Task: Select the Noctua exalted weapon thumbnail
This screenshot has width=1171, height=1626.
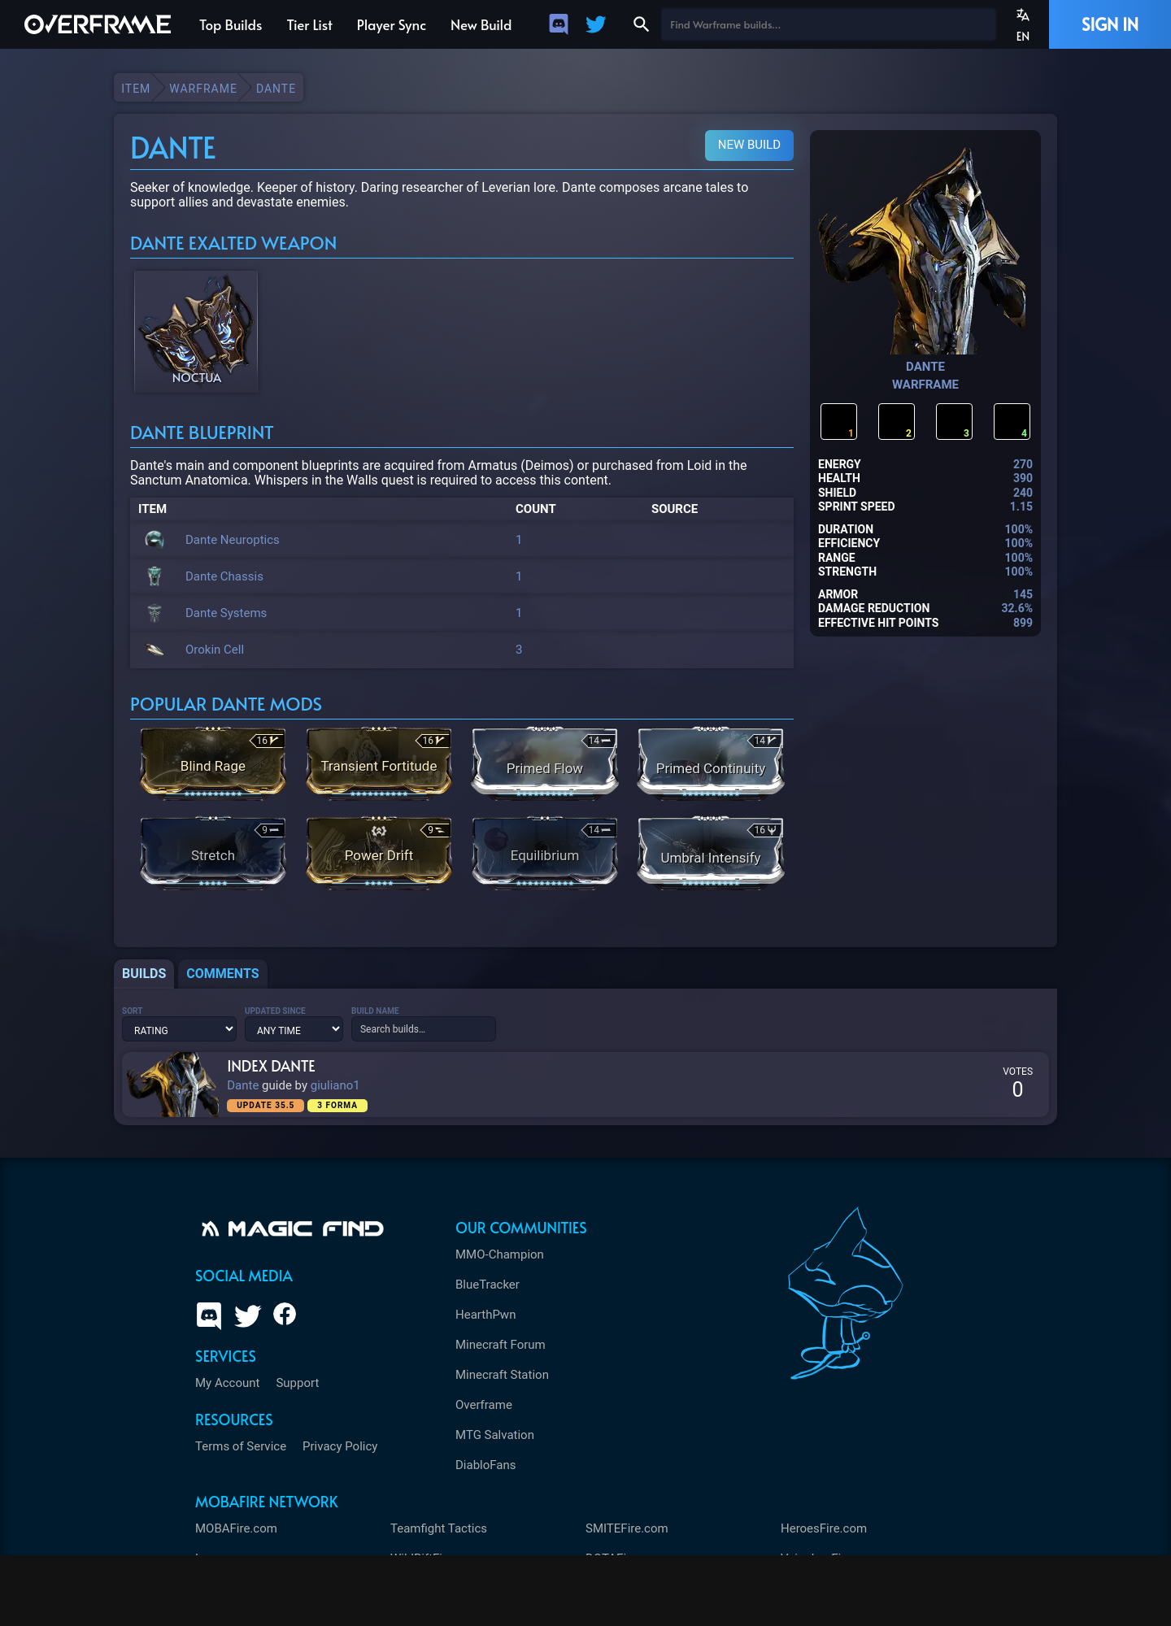Action: point(196,332)
